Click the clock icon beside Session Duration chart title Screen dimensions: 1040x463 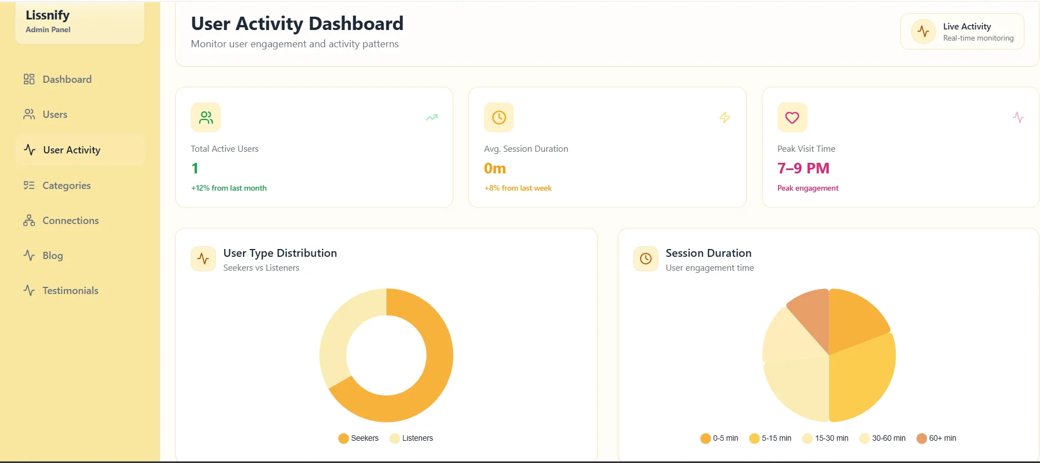pos(646,259)
